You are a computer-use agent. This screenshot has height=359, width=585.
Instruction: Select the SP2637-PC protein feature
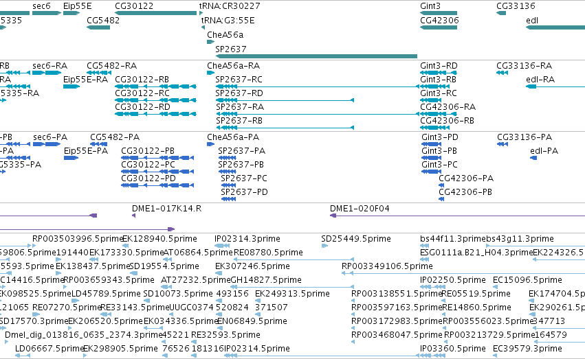click(228, 185)
